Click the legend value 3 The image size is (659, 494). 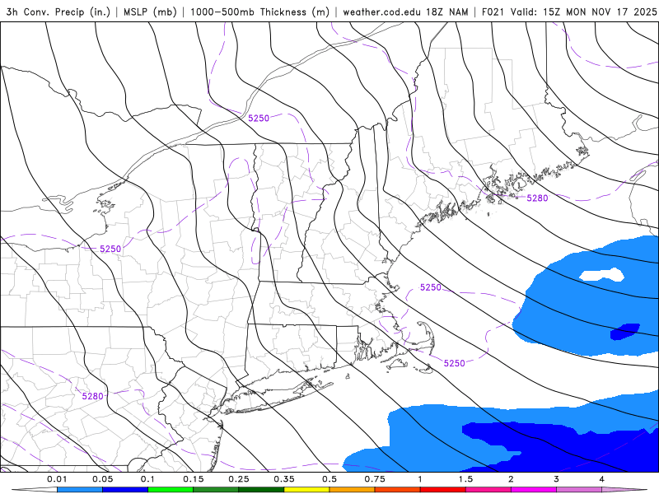pos(556,479)
